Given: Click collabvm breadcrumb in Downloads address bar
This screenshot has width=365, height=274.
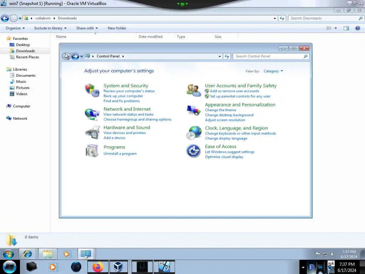Looking at the screenshot, I should click(43, 18).
